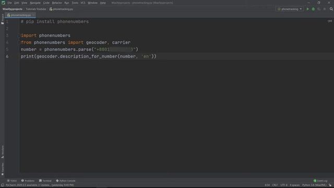
Task: Open the Window menu
Action: pos(93,3)
